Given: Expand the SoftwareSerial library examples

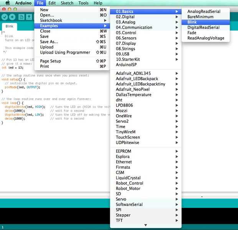Looking at the screenshot, I should (x=145, y=204).
